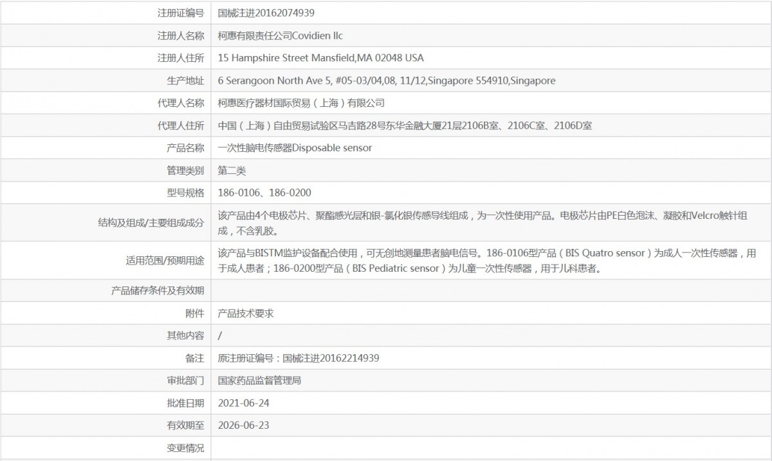Open attachment 产品技术要求
The width and height of the screenshot is (772, 461).
click(x=246, y=314)
